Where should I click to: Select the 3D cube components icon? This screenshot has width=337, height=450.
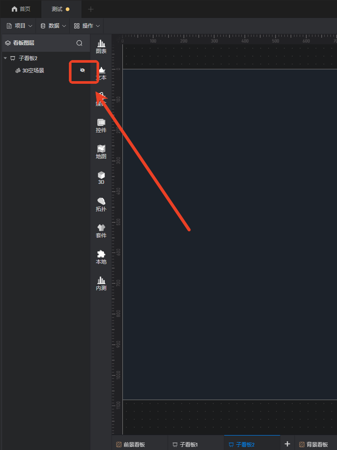(x=101, y=178)
